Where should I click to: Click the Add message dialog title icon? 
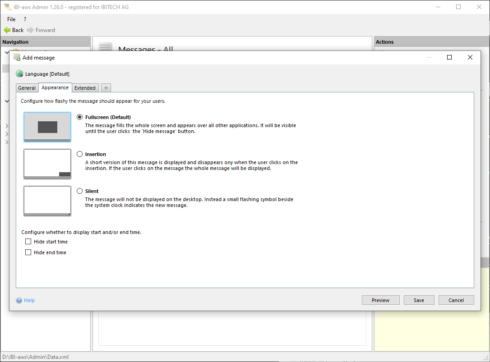17,58
